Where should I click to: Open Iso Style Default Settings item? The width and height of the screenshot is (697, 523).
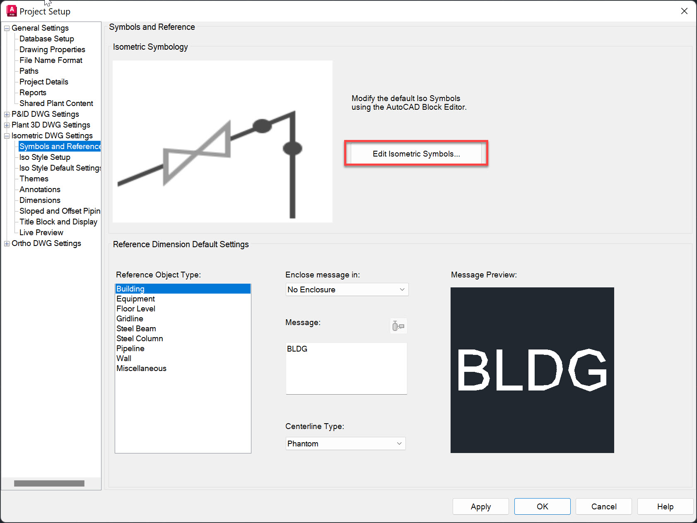pos(60,168)
